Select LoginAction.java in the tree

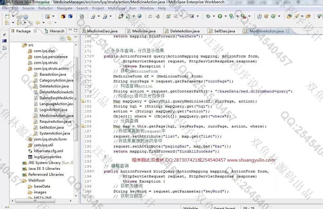pos(53,110)
